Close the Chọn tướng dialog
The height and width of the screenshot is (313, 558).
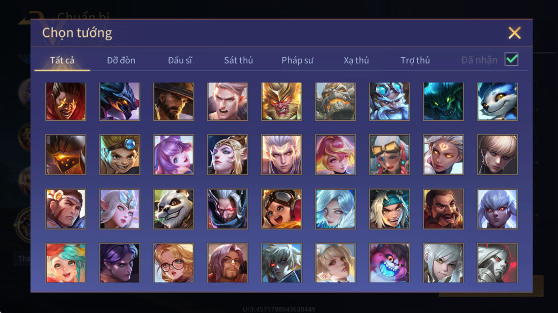point(514,33)
